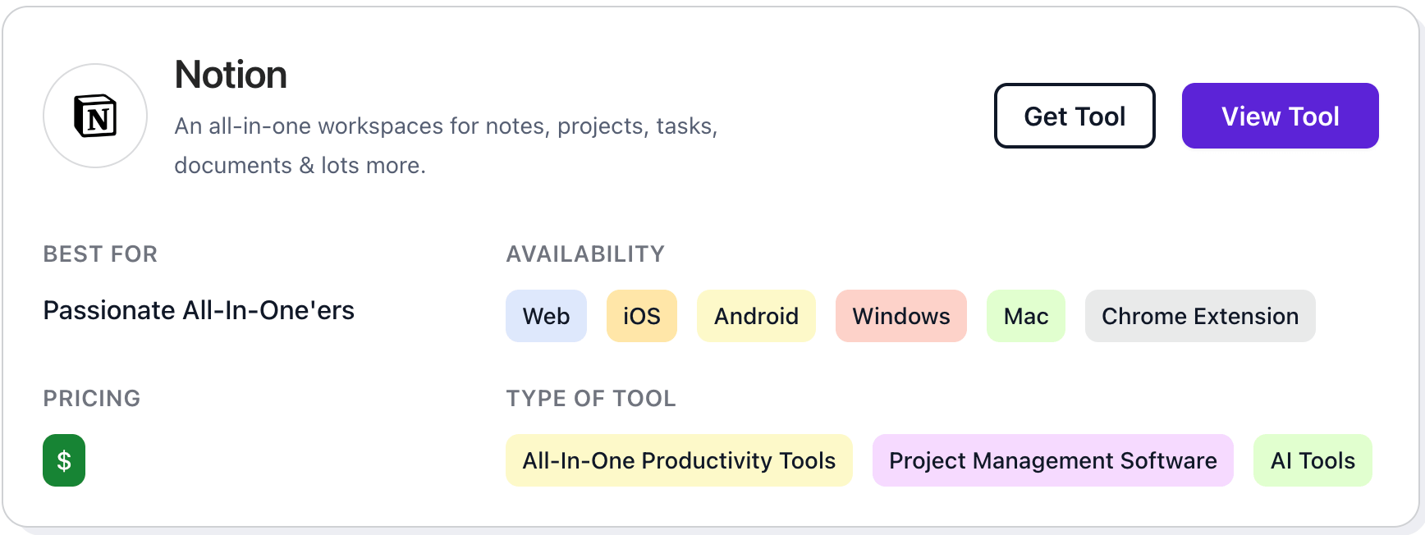The image size is (1425, 535).
Task: Click the Get Tool button
Action: [1074, 116]
